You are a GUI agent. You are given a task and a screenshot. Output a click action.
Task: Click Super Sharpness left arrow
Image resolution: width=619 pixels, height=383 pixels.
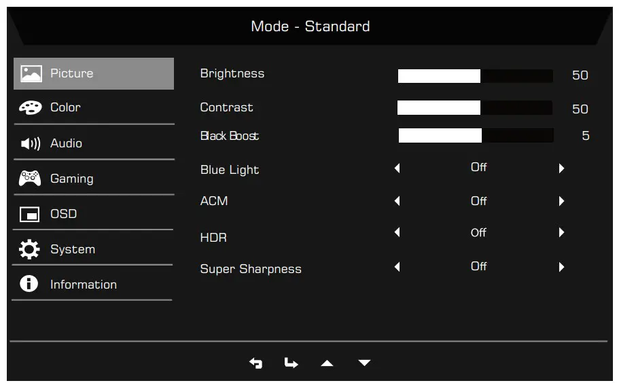397,267
